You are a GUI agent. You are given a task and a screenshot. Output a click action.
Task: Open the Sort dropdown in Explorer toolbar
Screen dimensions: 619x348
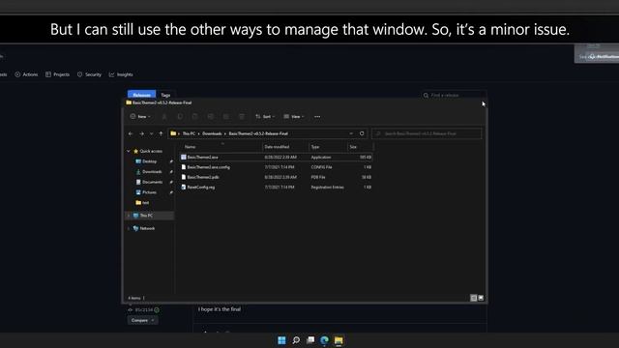point(265,116)
